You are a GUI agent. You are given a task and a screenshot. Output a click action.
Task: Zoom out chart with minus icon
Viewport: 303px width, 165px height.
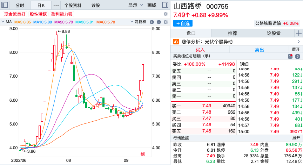[159, 22]
